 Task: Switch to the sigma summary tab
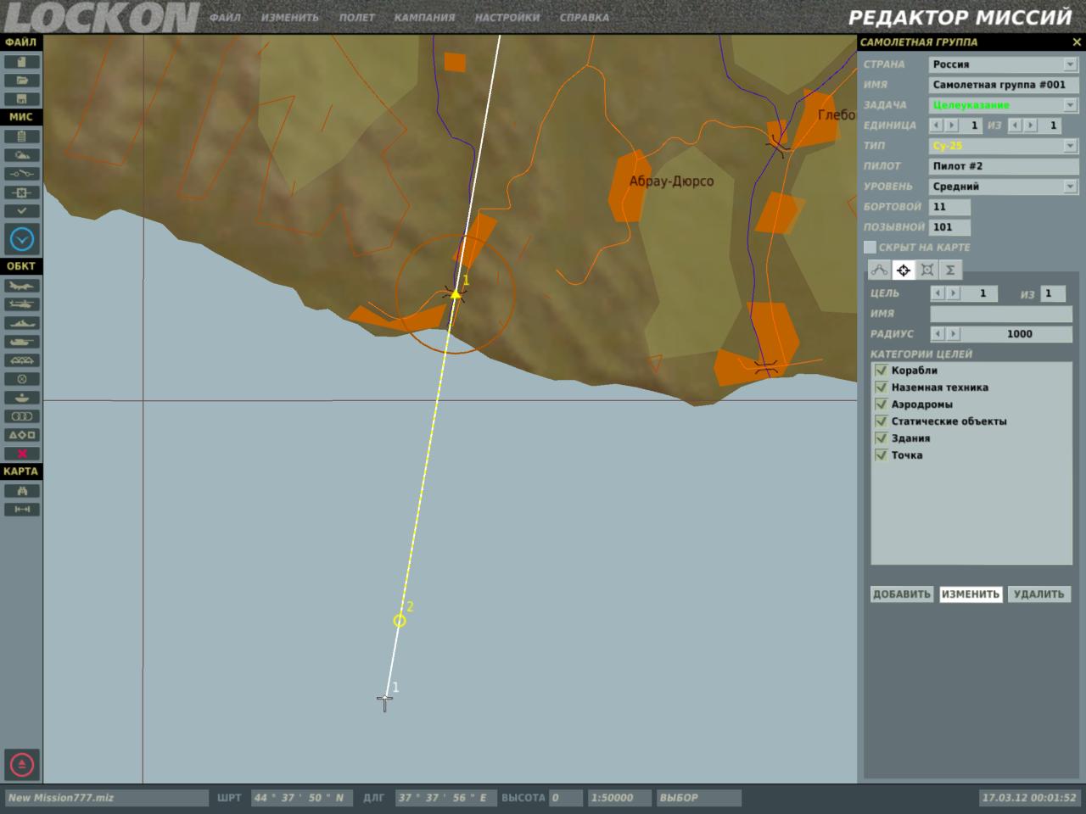coord(950,270)
